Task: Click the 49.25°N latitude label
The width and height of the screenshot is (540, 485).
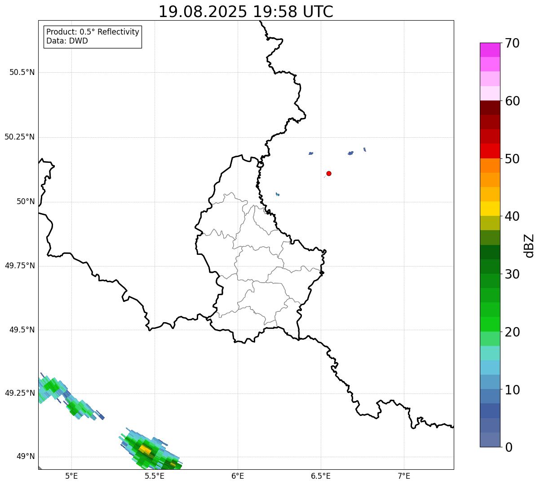Action: tap(20, 393)
